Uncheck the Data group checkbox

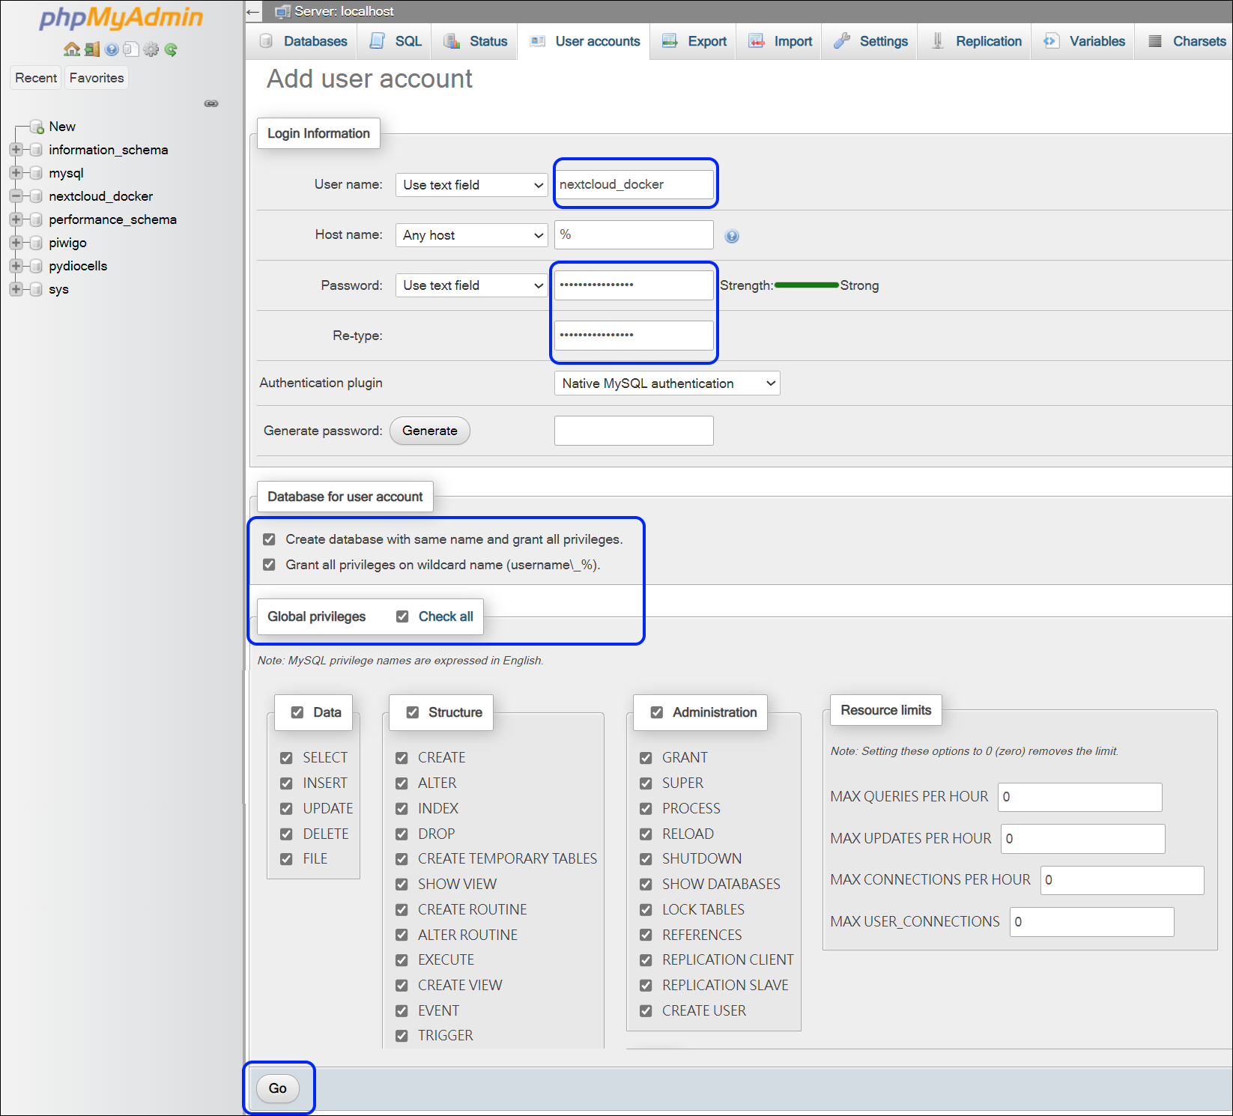297,712
